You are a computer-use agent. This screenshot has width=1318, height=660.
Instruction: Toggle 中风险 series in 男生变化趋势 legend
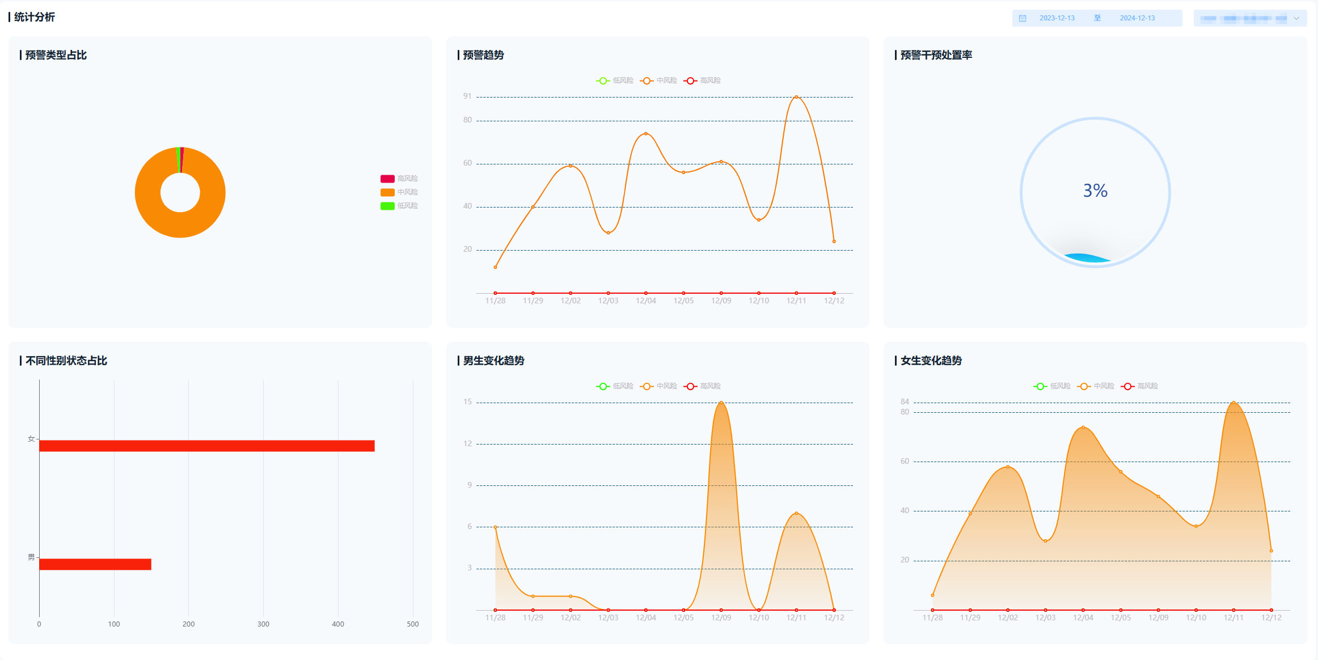pos(658,386)
